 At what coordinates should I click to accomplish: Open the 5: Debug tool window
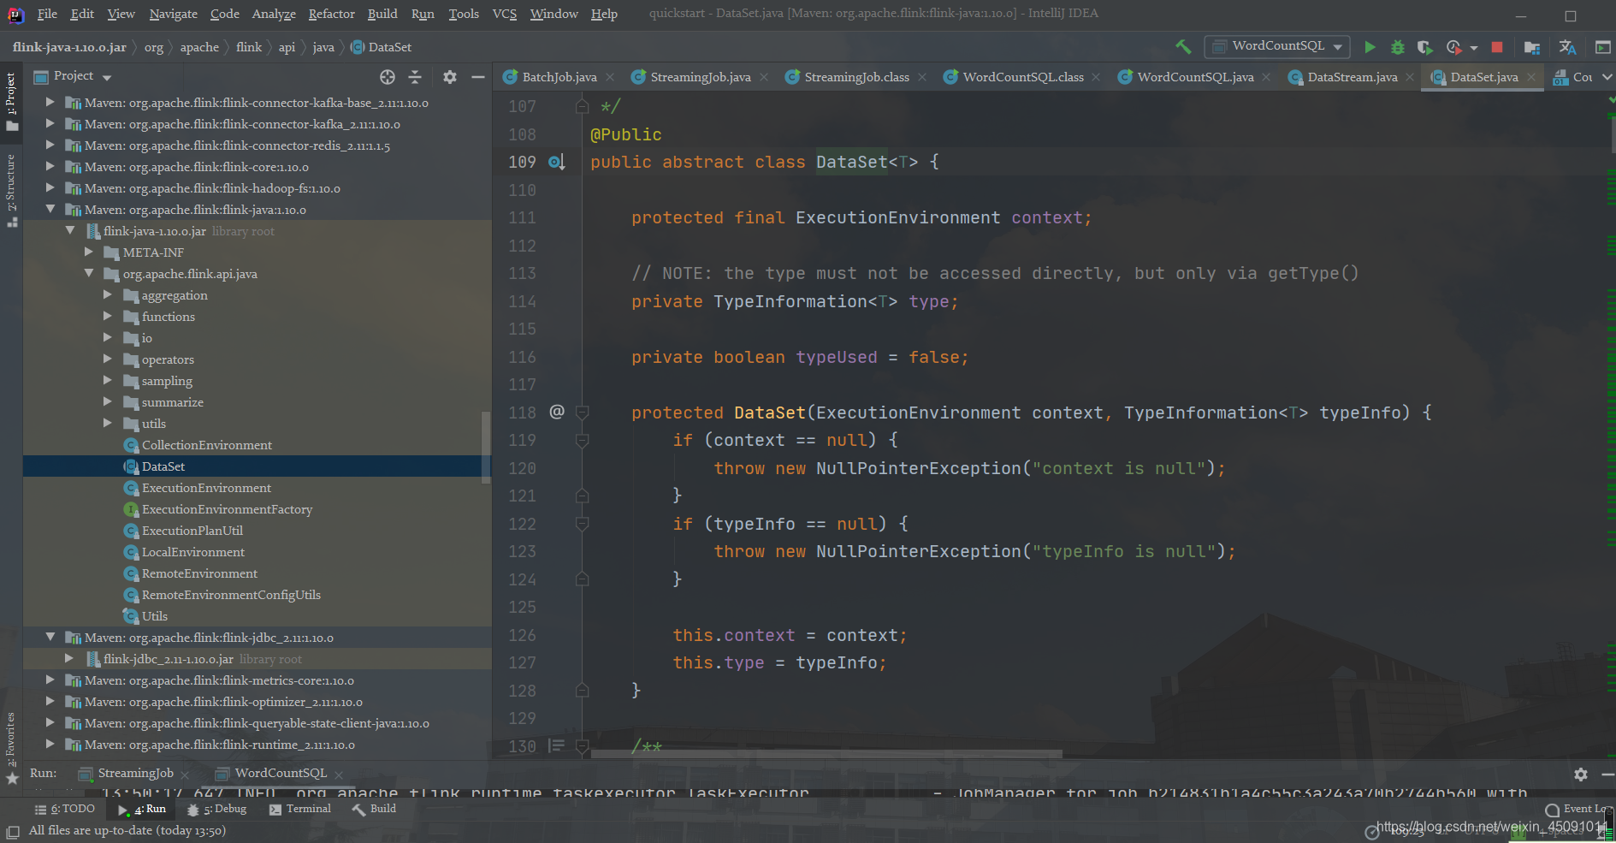[217, 809]
